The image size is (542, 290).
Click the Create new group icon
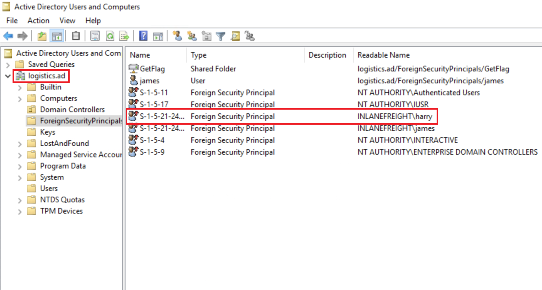pyautogui.click(x=192, y=36)
